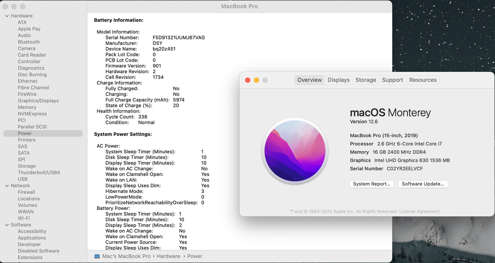The image size is (495, 263).
Task: Click Hardware in the breadcrumb path
Action: 168,256
